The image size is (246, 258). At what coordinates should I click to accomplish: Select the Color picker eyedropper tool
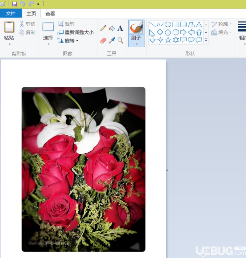click(x=112, y=41)
